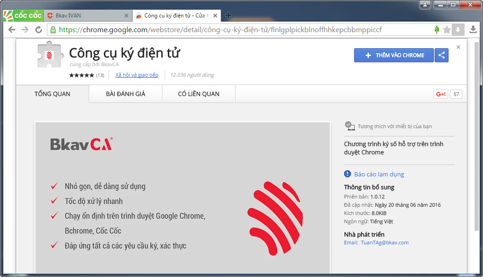Click the large red Bkav swirl logo
This screenshot has height=277, width=483.
(x=275, y=218)
